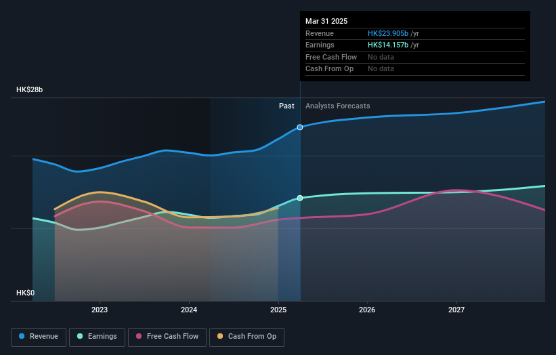Click the HK$0 y-axis label

click(x=26, y=293)
